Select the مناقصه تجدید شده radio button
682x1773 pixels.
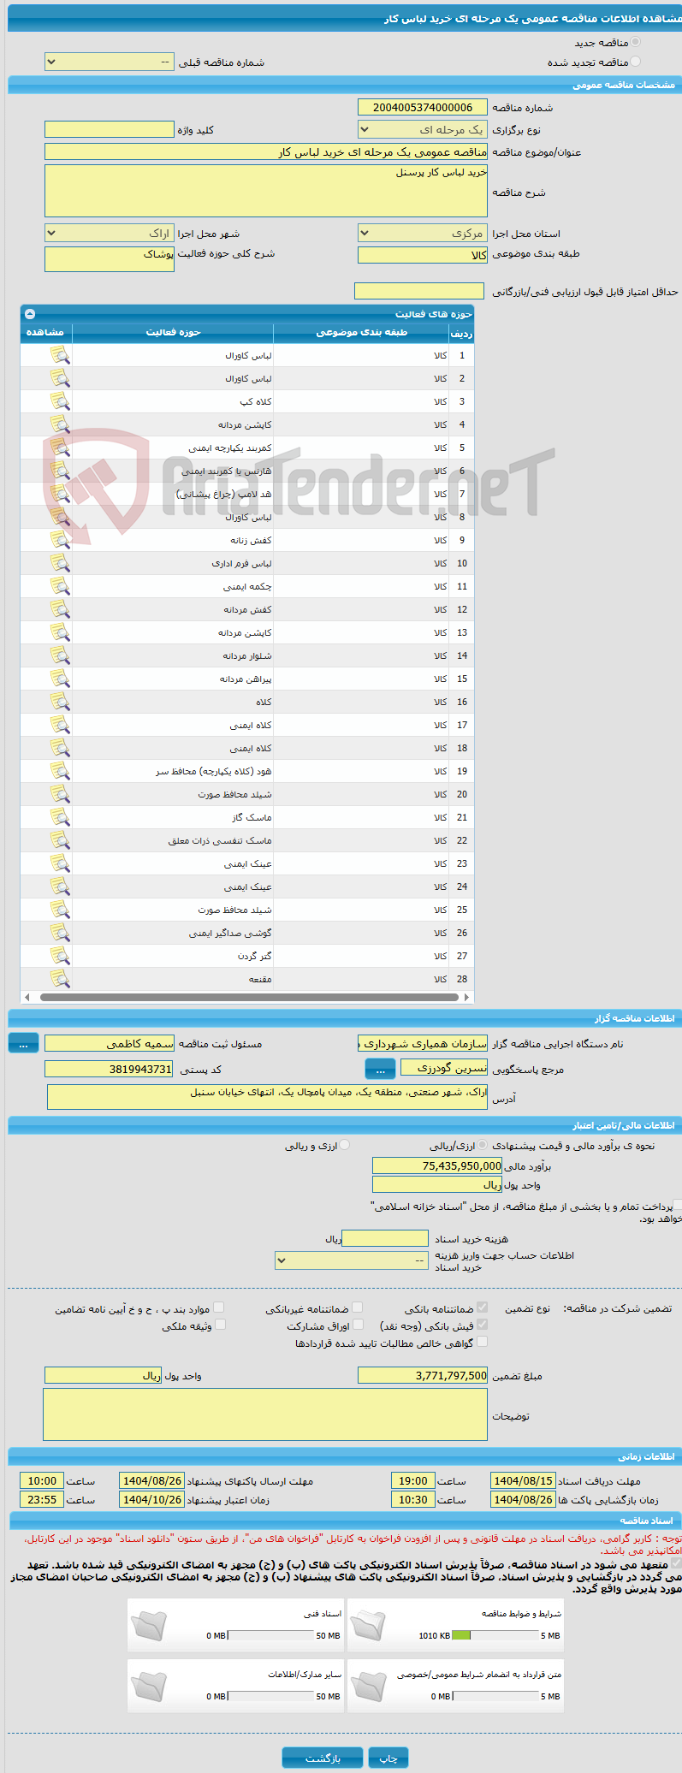pyautogui.click(x=635, y=62)
